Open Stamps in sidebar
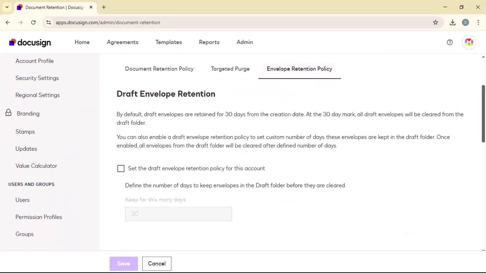Screen dimensions: 486x273 coord(25,132)
